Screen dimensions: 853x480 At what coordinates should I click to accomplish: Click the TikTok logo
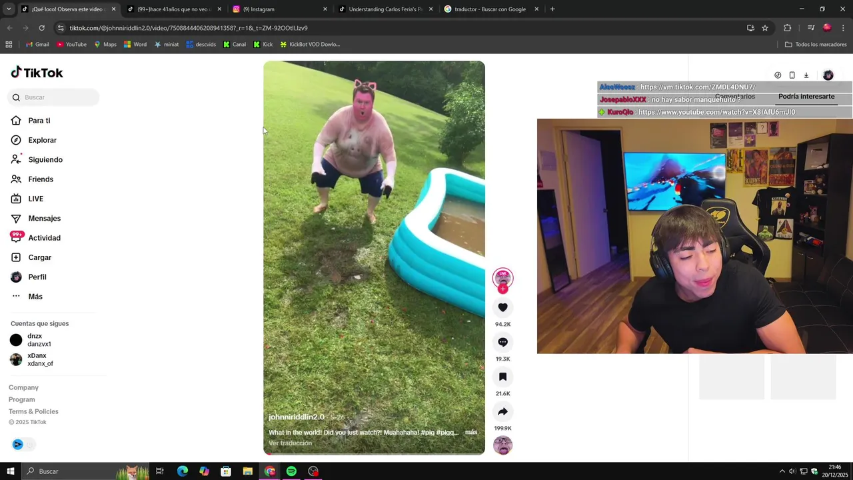click(37, 73)
